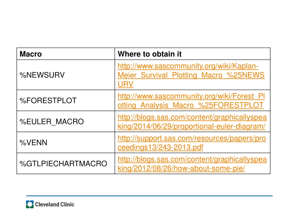Viewport: 287px width, 215px height.
Task: Select the %FORESTPLOT macro cell
Action: [x=66, y=101]
